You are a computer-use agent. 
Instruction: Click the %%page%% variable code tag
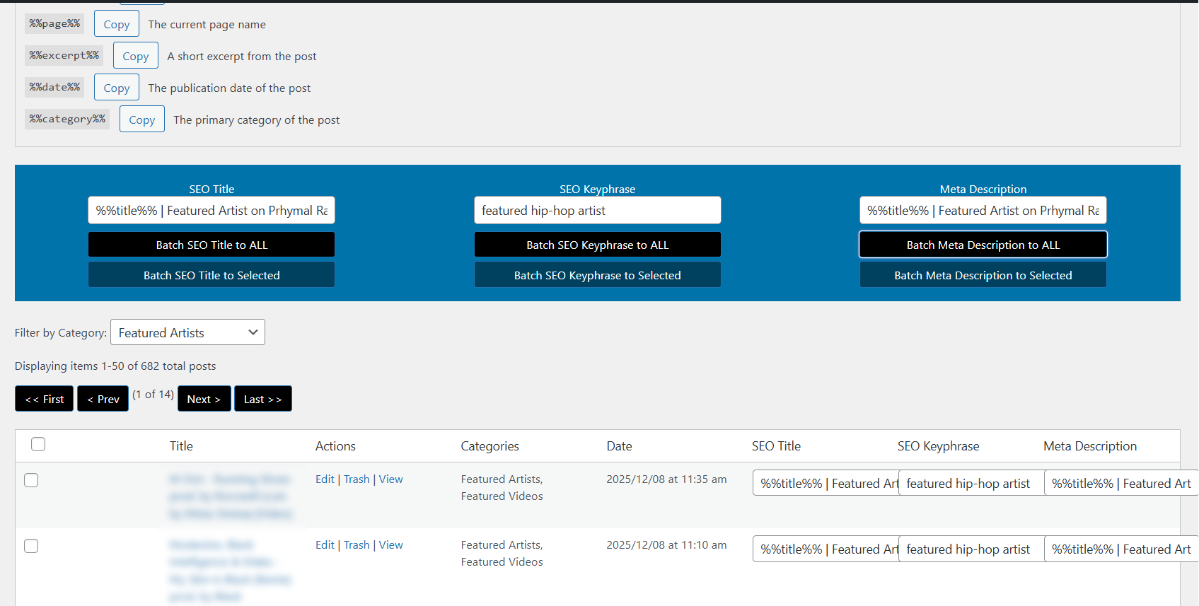pos(54,23)
